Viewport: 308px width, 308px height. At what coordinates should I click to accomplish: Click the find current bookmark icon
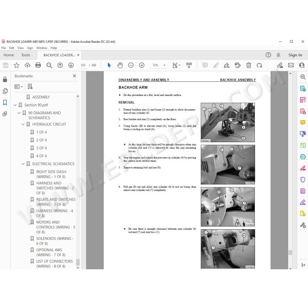point(30,87)
